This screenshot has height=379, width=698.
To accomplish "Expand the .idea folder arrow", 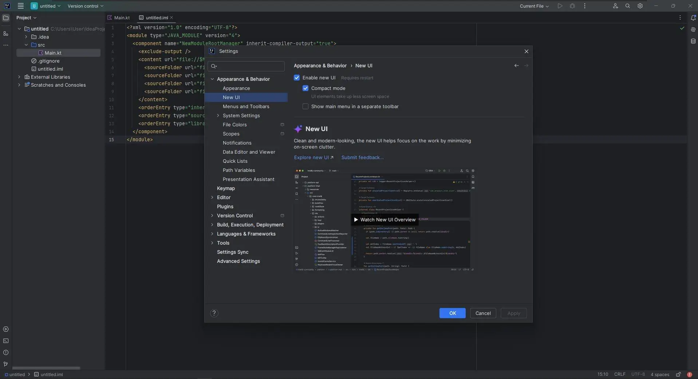I will (26, 37).
